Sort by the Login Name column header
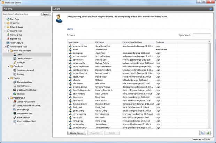 [x=81, y=42]
